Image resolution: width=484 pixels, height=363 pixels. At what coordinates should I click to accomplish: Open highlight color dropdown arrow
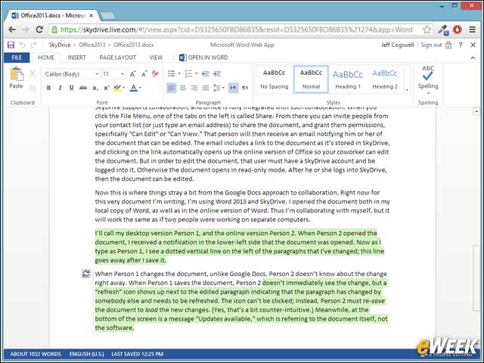[x=123, y=88]
